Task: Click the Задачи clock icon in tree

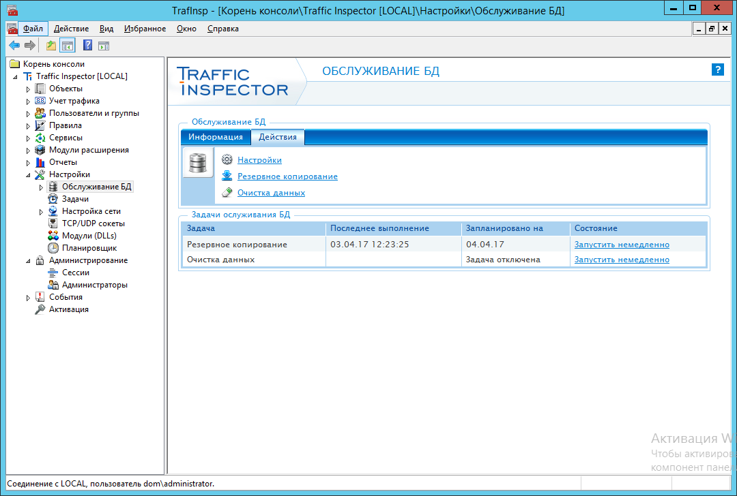Action: pos(53,199)
